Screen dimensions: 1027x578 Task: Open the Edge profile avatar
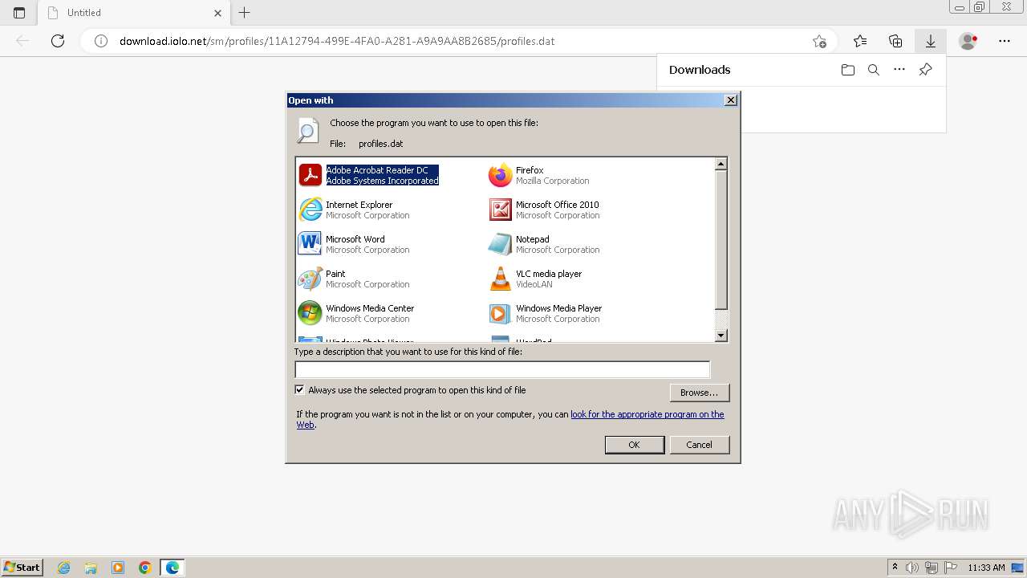pyautogui.click(x=968, y=41)
